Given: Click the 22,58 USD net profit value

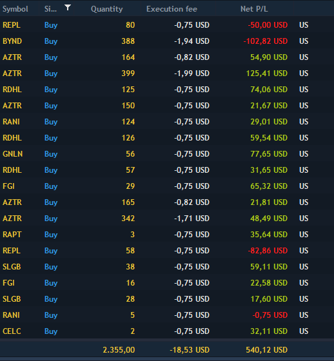Looking at the screenshot, I should pyautogui.click(x=269, y=283).
